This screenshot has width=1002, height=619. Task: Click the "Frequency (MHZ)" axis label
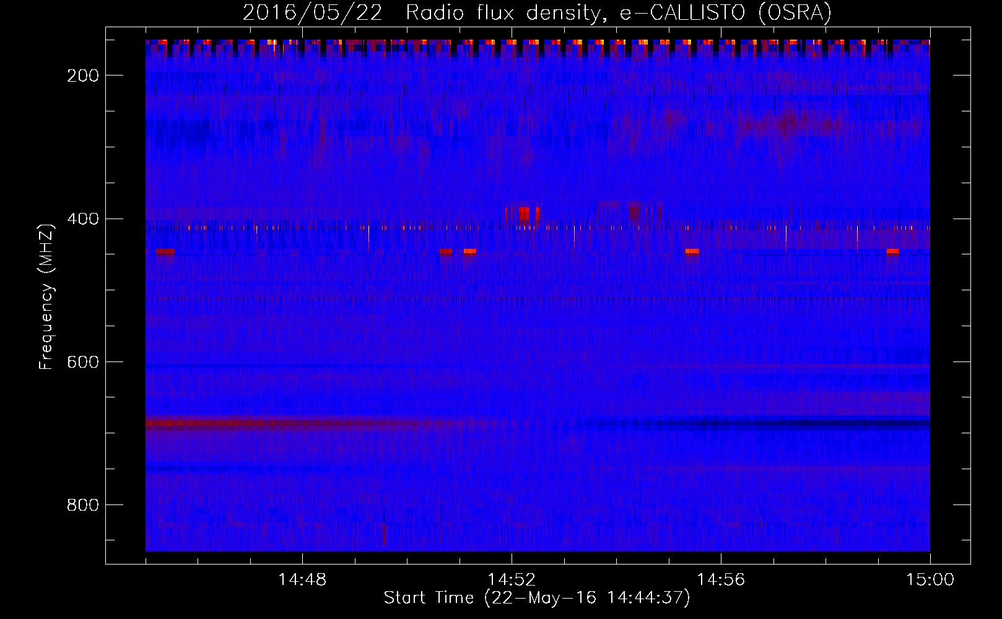pos(46,297)
